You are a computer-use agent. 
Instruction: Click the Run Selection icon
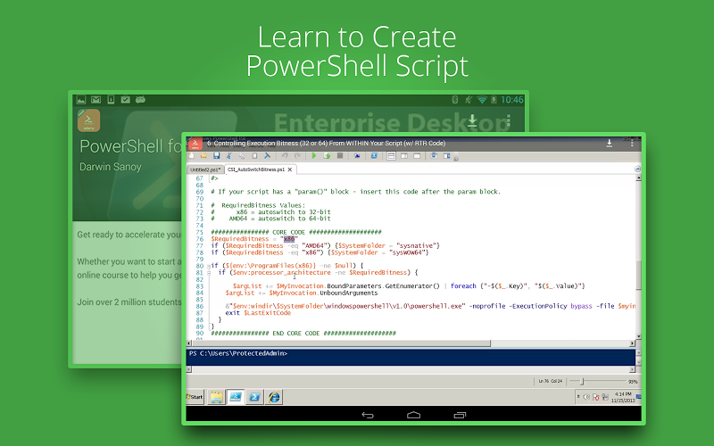click(x=327, y=155)
